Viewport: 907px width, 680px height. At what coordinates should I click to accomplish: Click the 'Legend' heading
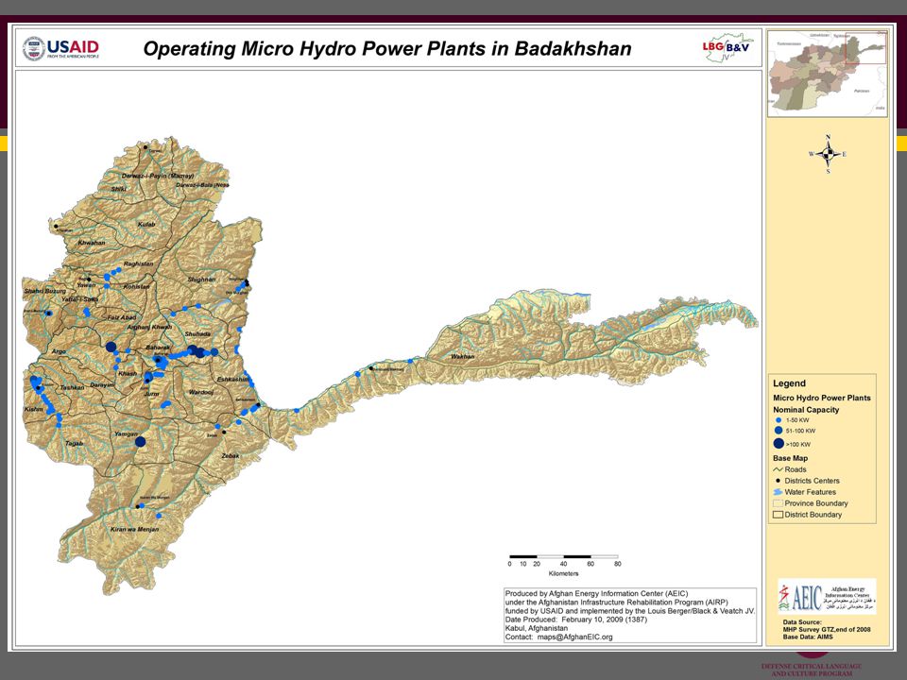pos(789,383)
